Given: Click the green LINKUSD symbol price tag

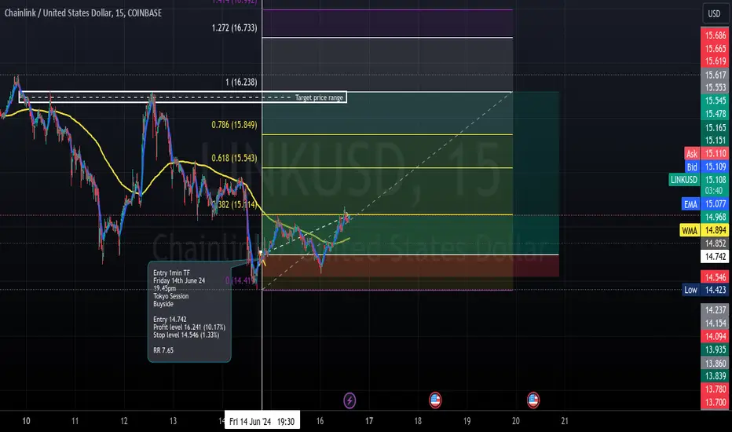Looking at the screenshot, I should 684,179.
